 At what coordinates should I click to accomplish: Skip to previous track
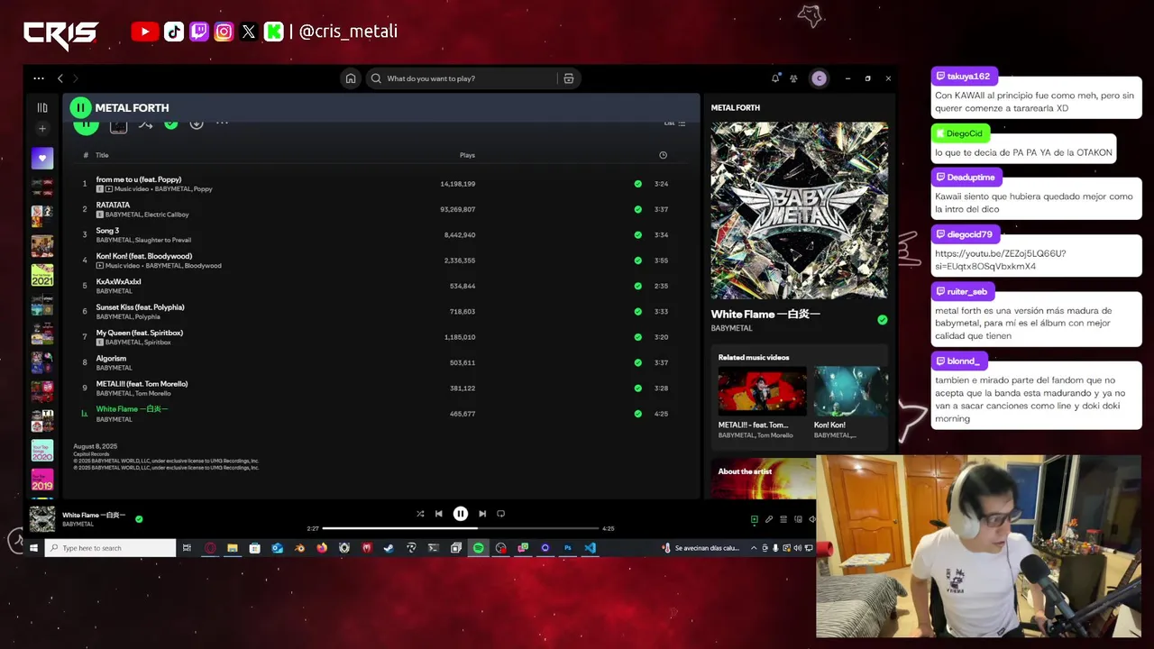[439, 514]
